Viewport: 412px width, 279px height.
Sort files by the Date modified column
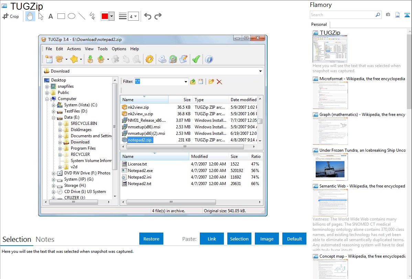point(243,100)
